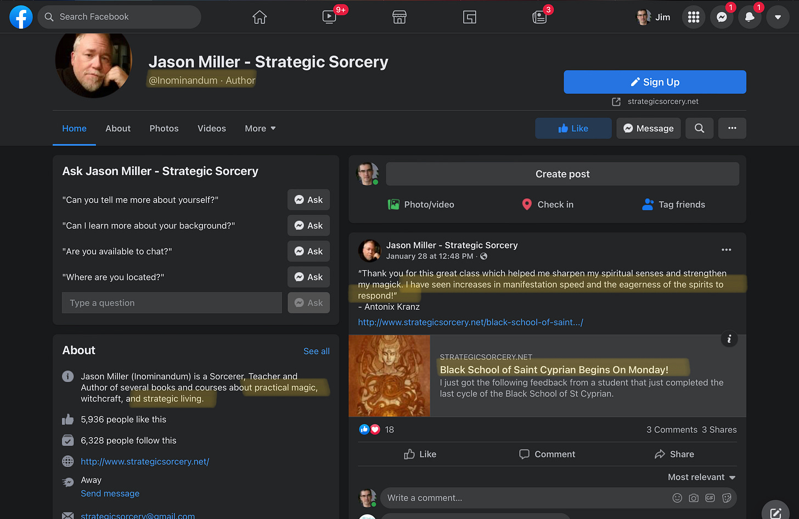The height and width of the screenshot is (519, 799).
Task: Open the nine-dot apps menu icon
Action: (x=694, y=17)
